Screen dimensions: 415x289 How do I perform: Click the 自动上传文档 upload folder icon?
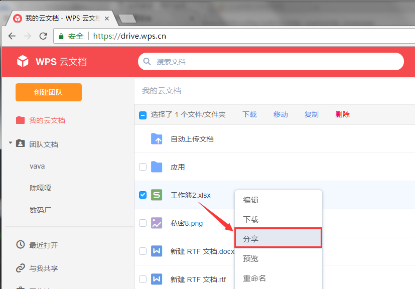point(157,138)
